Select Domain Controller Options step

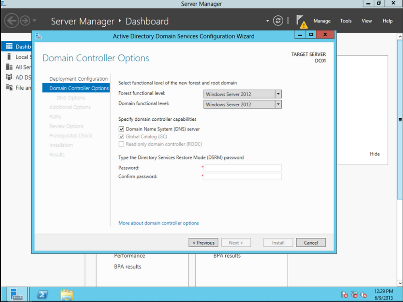click(x=76, y=88)
